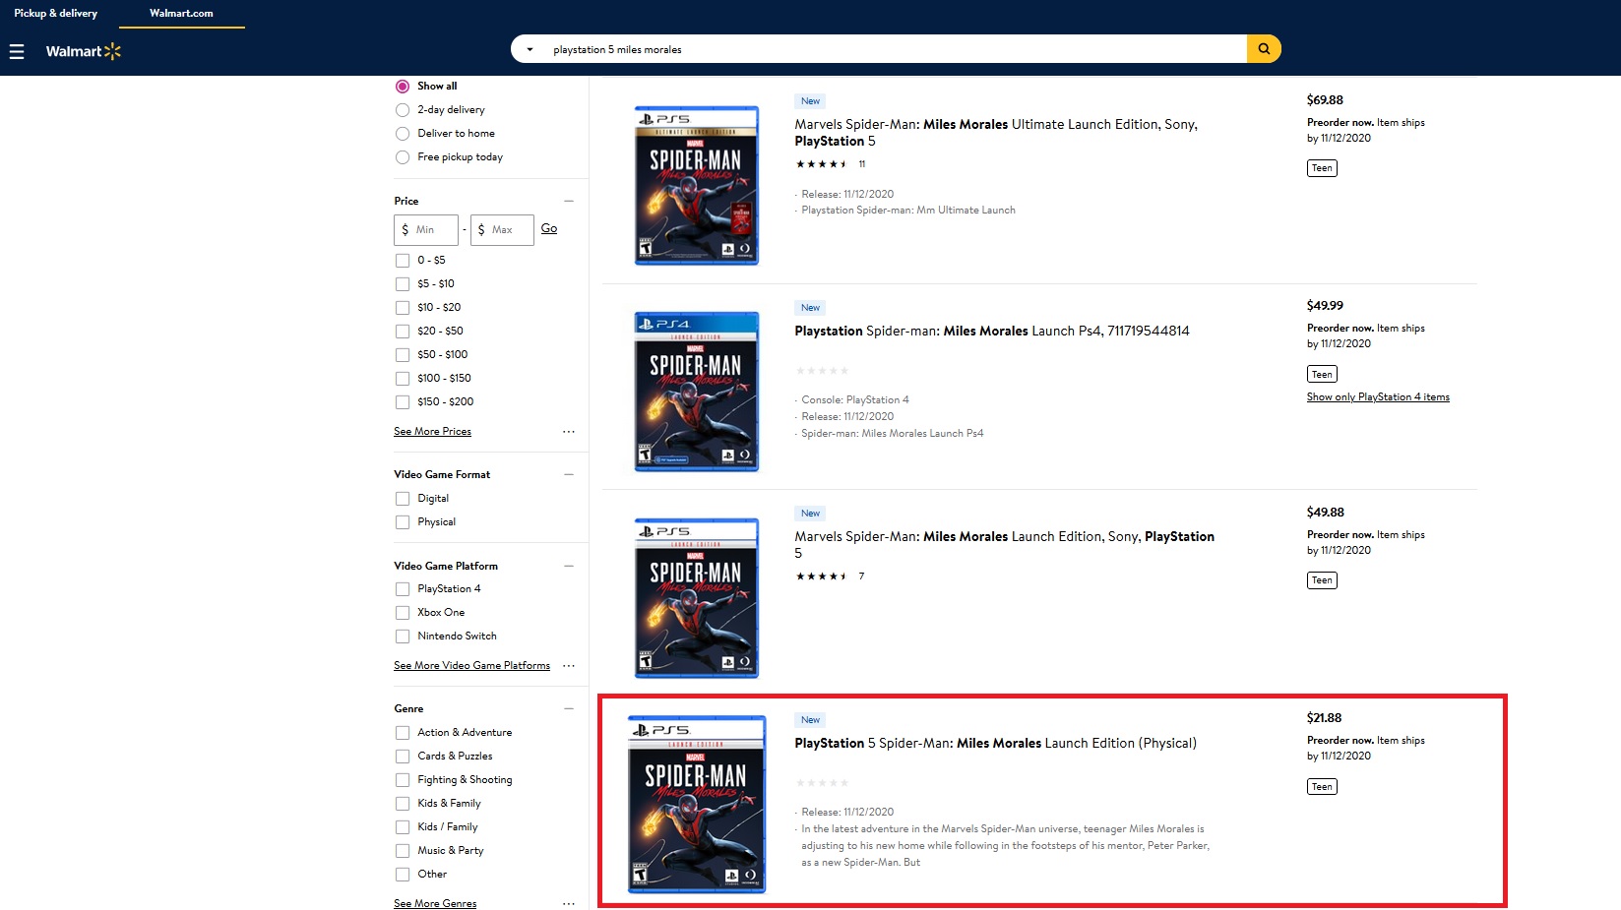Select the Show all radio button
This screenshot has width=1621, height=910.
[x=403, y=87]
